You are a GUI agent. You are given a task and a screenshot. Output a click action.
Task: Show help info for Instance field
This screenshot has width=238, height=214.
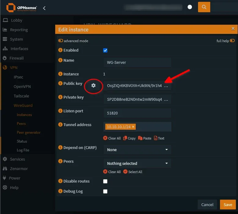pyautogui.click(x=60, y=74)
